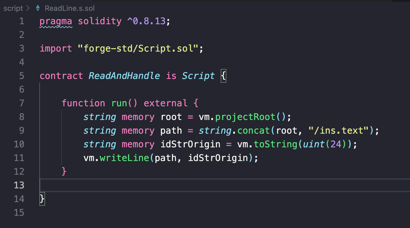
Task: Select the ReadLine.s.sol breadcrumb item
Action: coord(69,8)
